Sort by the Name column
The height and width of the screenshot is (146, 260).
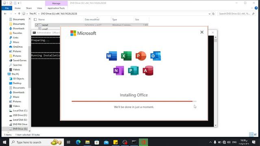click(41, 19)
